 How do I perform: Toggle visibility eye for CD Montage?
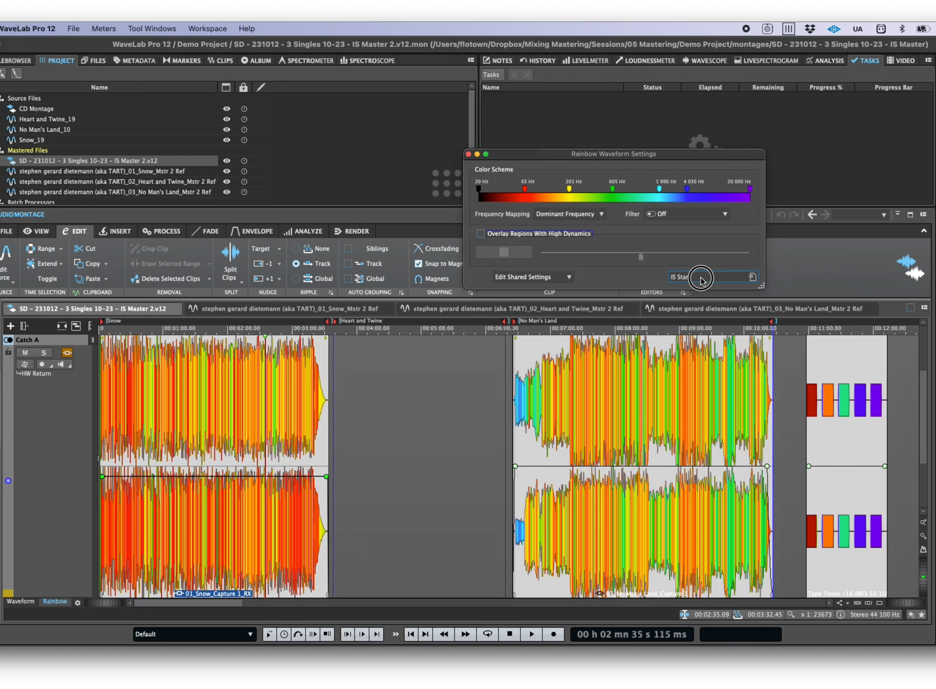pos(227,109)
